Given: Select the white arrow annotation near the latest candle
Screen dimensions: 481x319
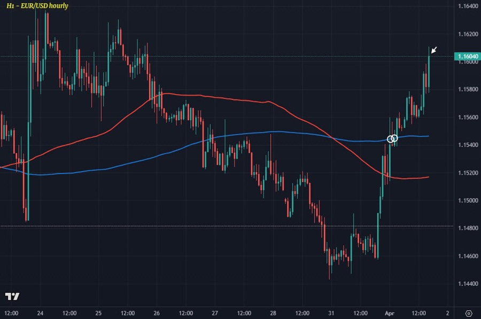Looking at the screenshot, I should point(434,50).
